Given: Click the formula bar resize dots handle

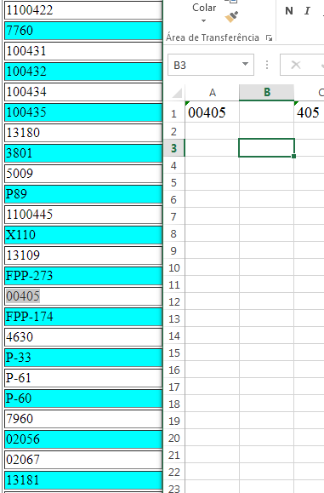Looking at the screenshot, I should pos(267,65).
